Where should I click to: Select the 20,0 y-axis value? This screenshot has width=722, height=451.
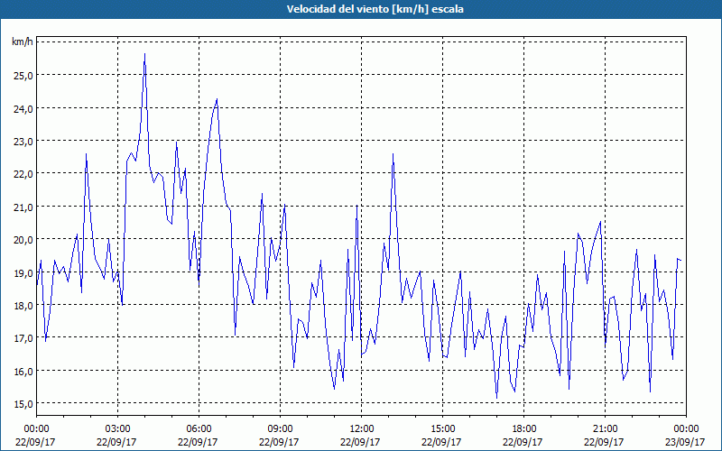point(23,240)
